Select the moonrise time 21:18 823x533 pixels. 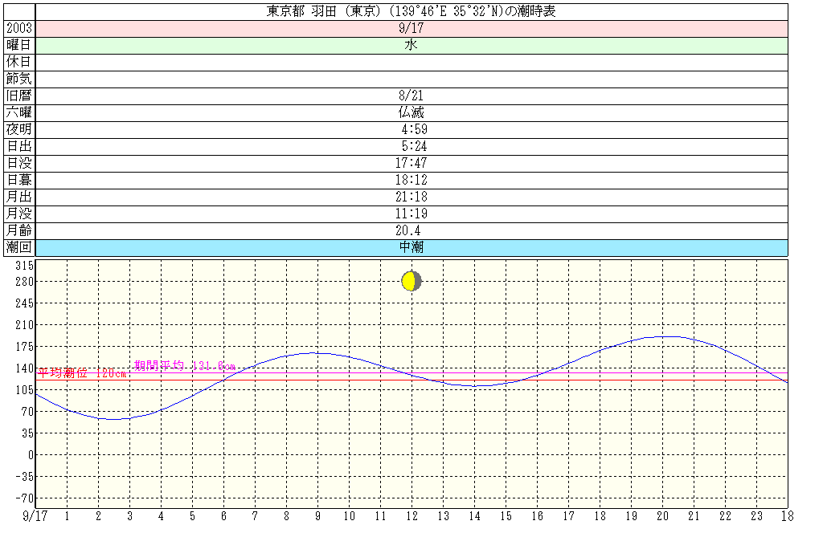coord(411,197)
